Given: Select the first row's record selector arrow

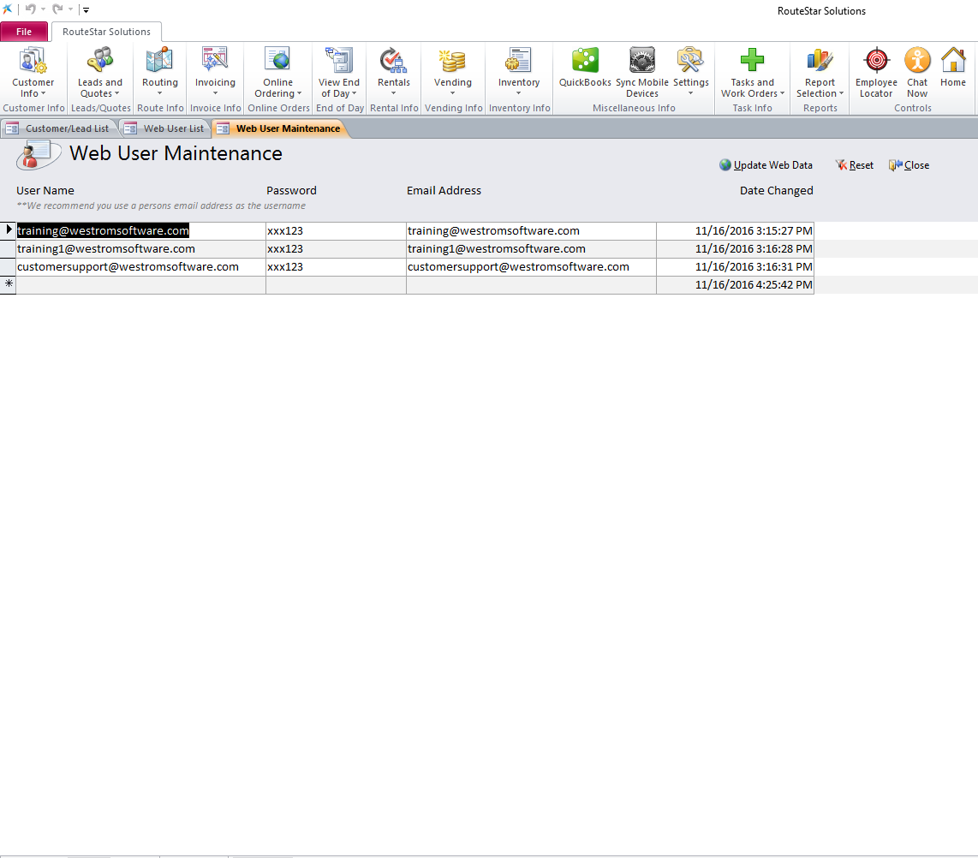Looking at the screenshot, I should click(x=8, y=230).
